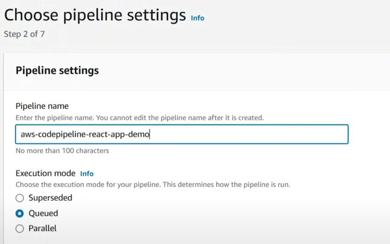
Task: Click the Pipeline settings section header
Action: coord(57,71)
